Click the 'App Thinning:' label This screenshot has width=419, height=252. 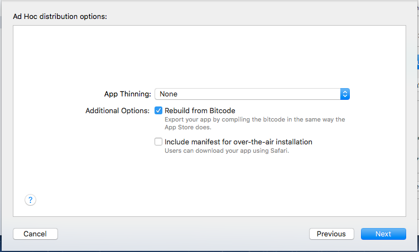click(x=127, y=94)
